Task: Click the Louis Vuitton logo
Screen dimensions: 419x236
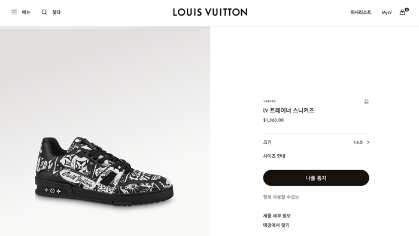Action: (x=210, y=12)
